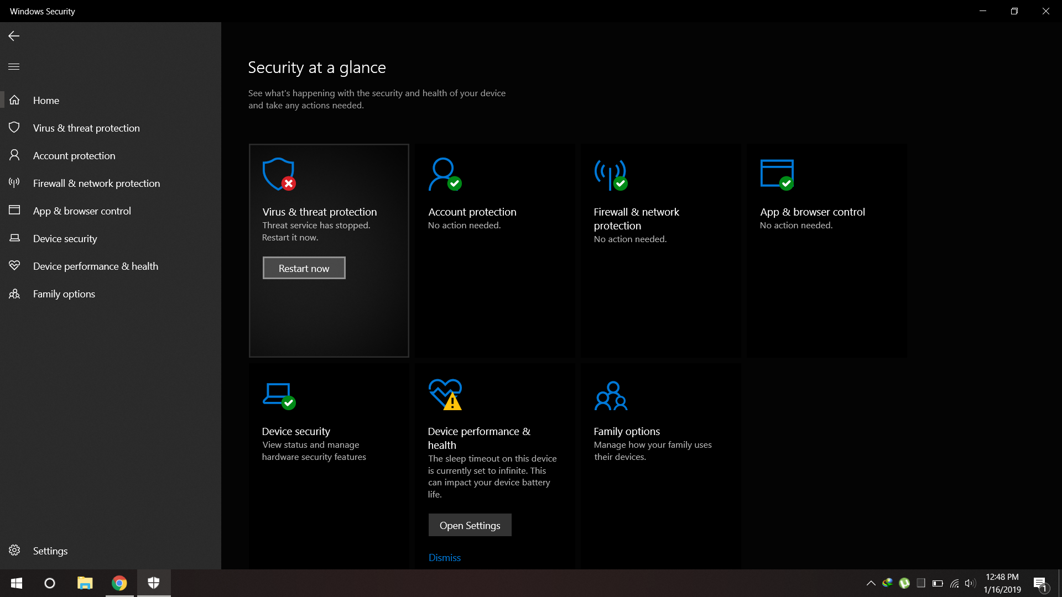The height and width of the screenshot is (597, 1062).
Task: Restart the threat service with Restart now
Action: [x=304, y=268]
